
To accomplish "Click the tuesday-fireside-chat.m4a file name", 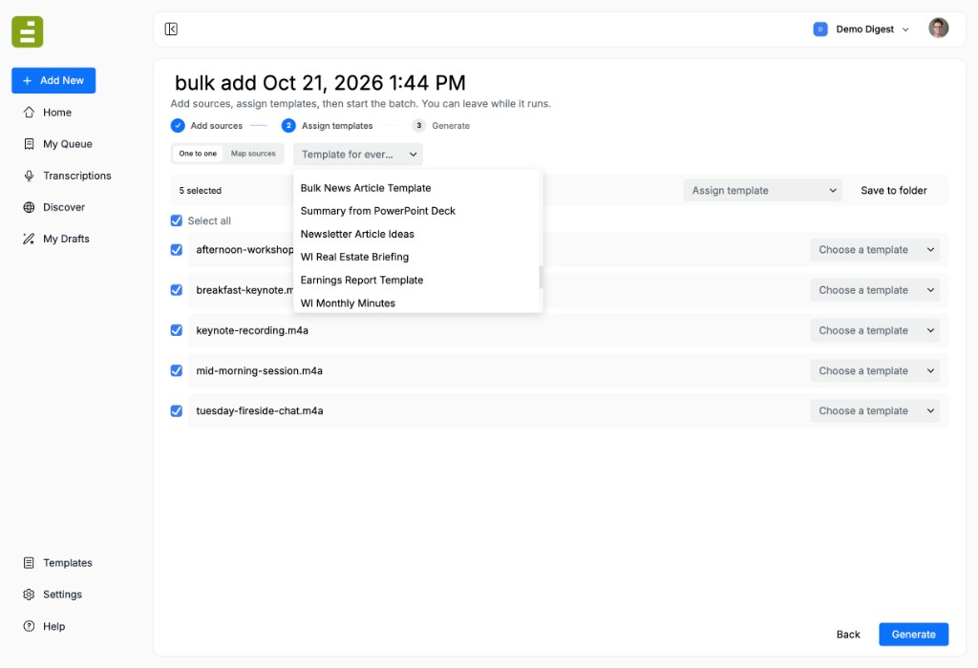I will pos(260,411).
